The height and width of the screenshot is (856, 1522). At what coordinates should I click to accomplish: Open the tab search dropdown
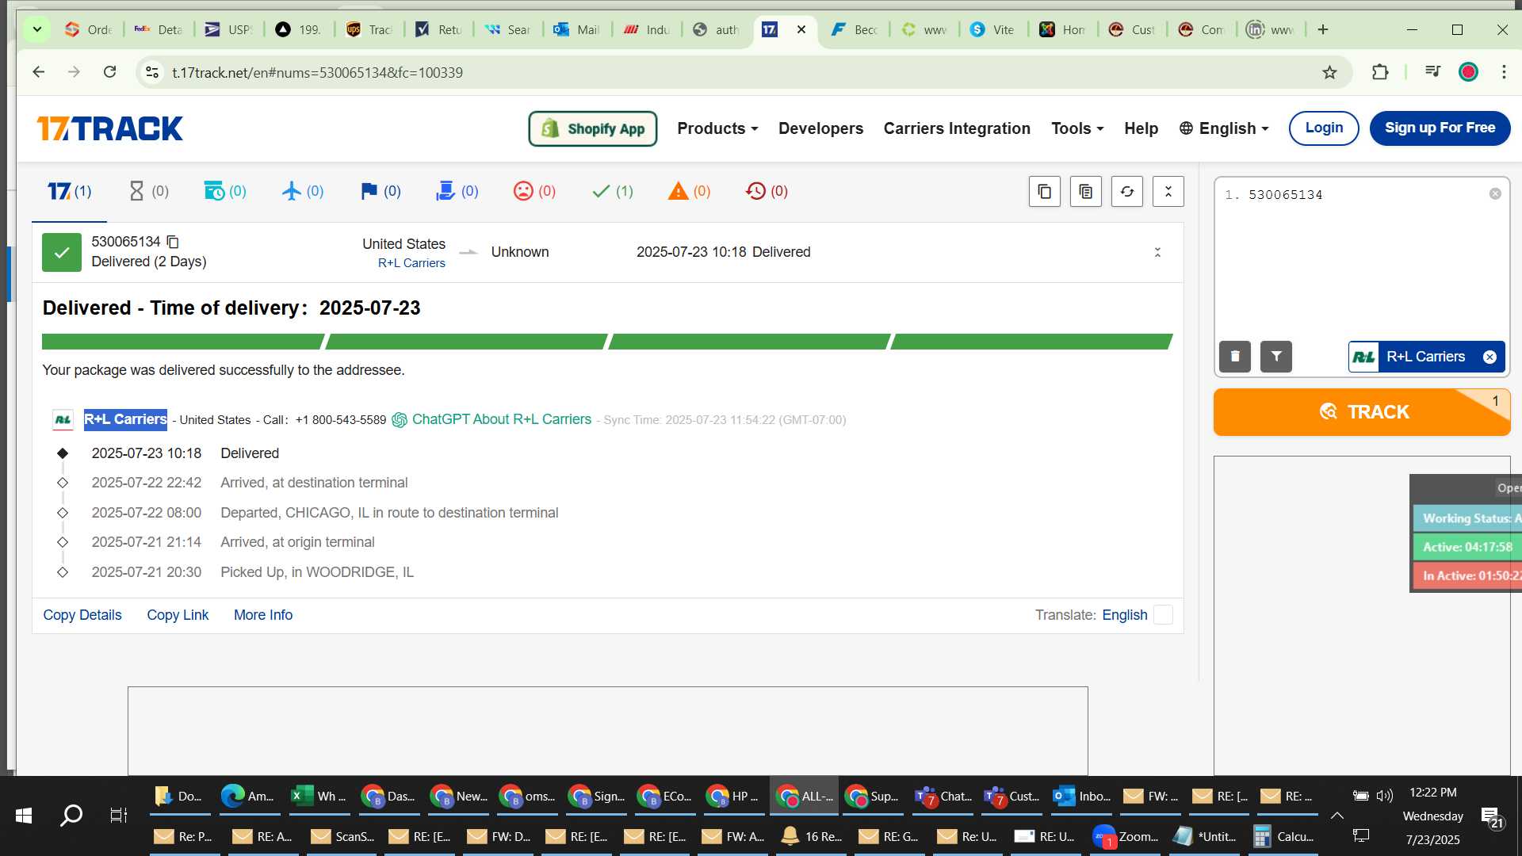36,30
